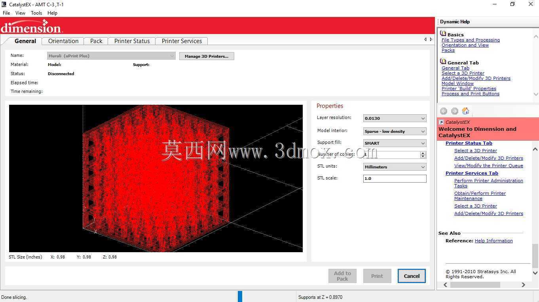539x302 pixels.
Task: Switch to the Pack tab
Action: tap(96, 41)
